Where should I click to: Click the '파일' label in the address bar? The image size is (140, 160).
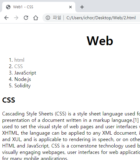57,17
